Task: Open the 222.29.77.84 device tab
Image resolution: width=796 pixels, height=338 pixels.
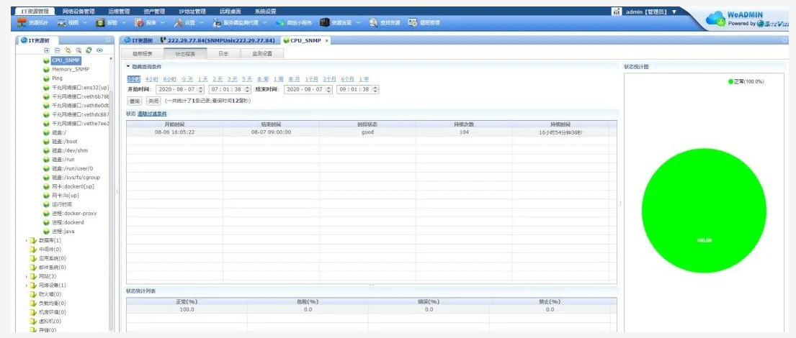Action: 218,40
